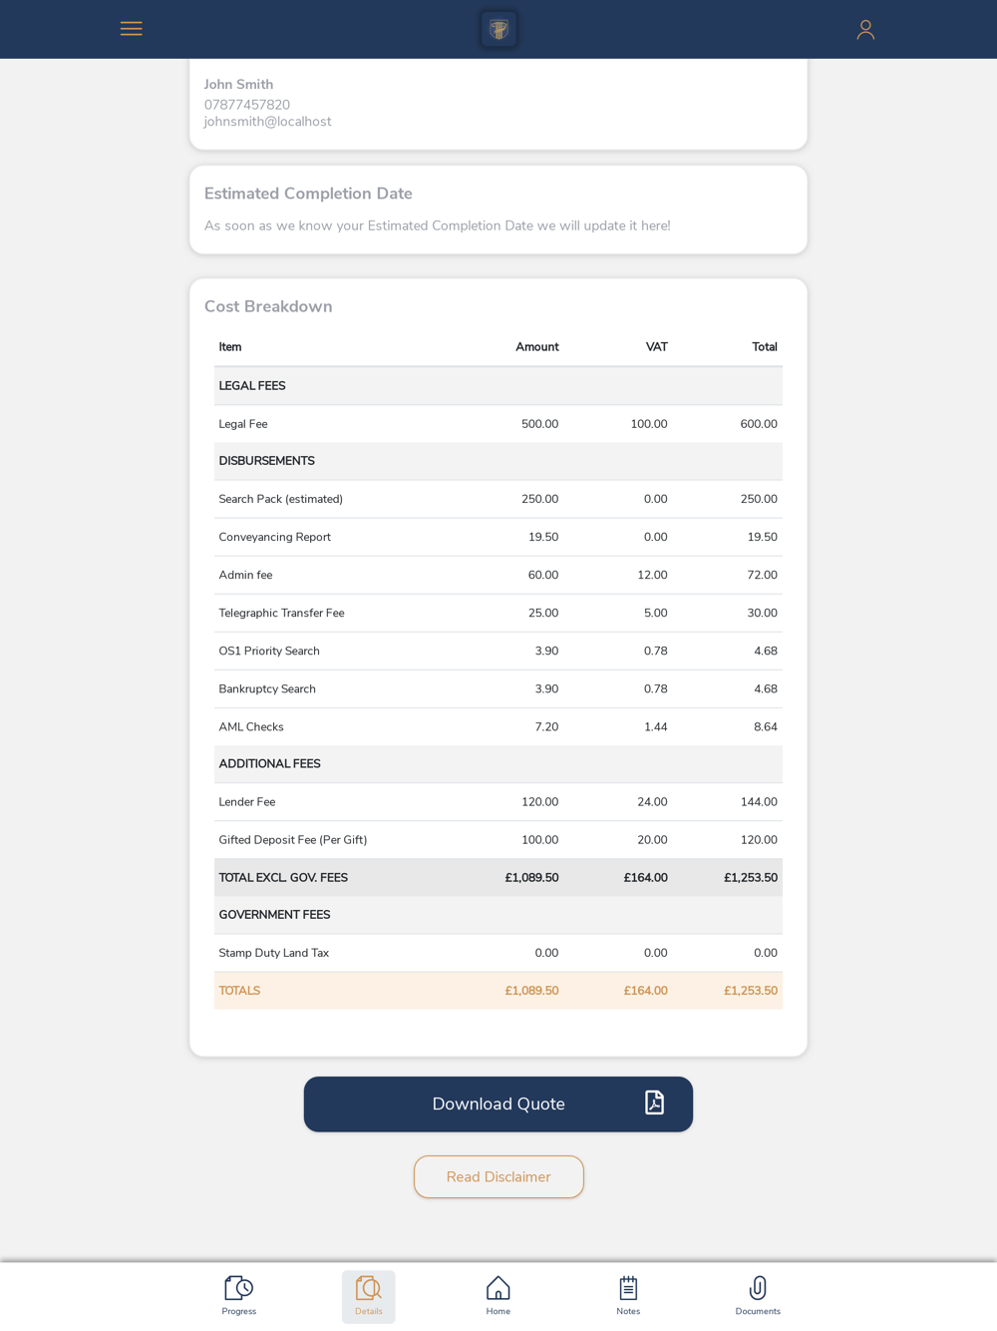Click the Stamp Duty Land Tax row
997x1331 pixels.
click(498, 953)
